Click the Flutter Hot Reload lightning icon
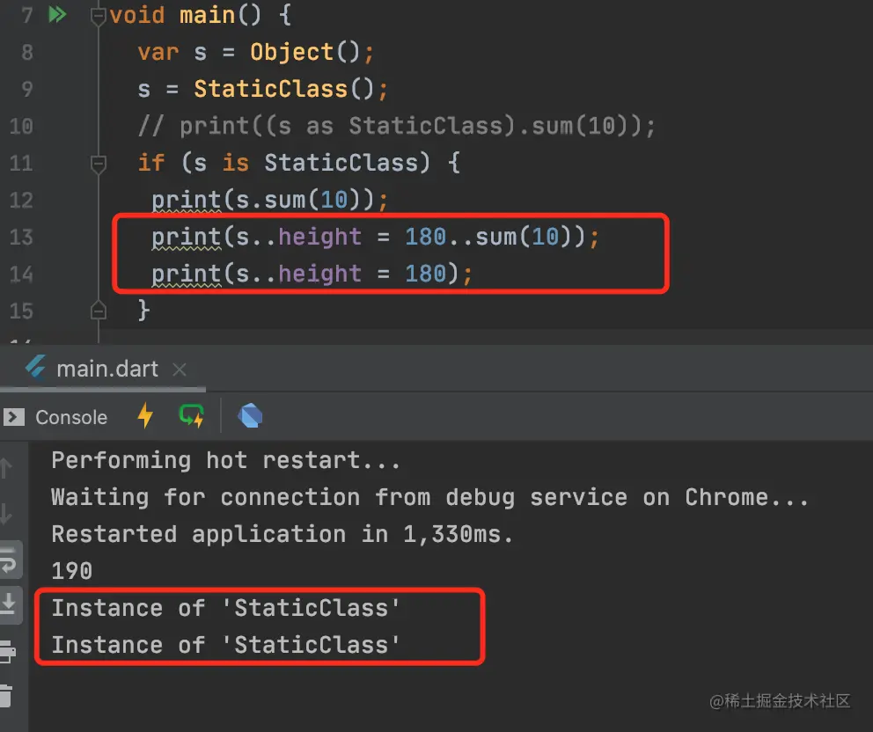 (x=145, y=415)
